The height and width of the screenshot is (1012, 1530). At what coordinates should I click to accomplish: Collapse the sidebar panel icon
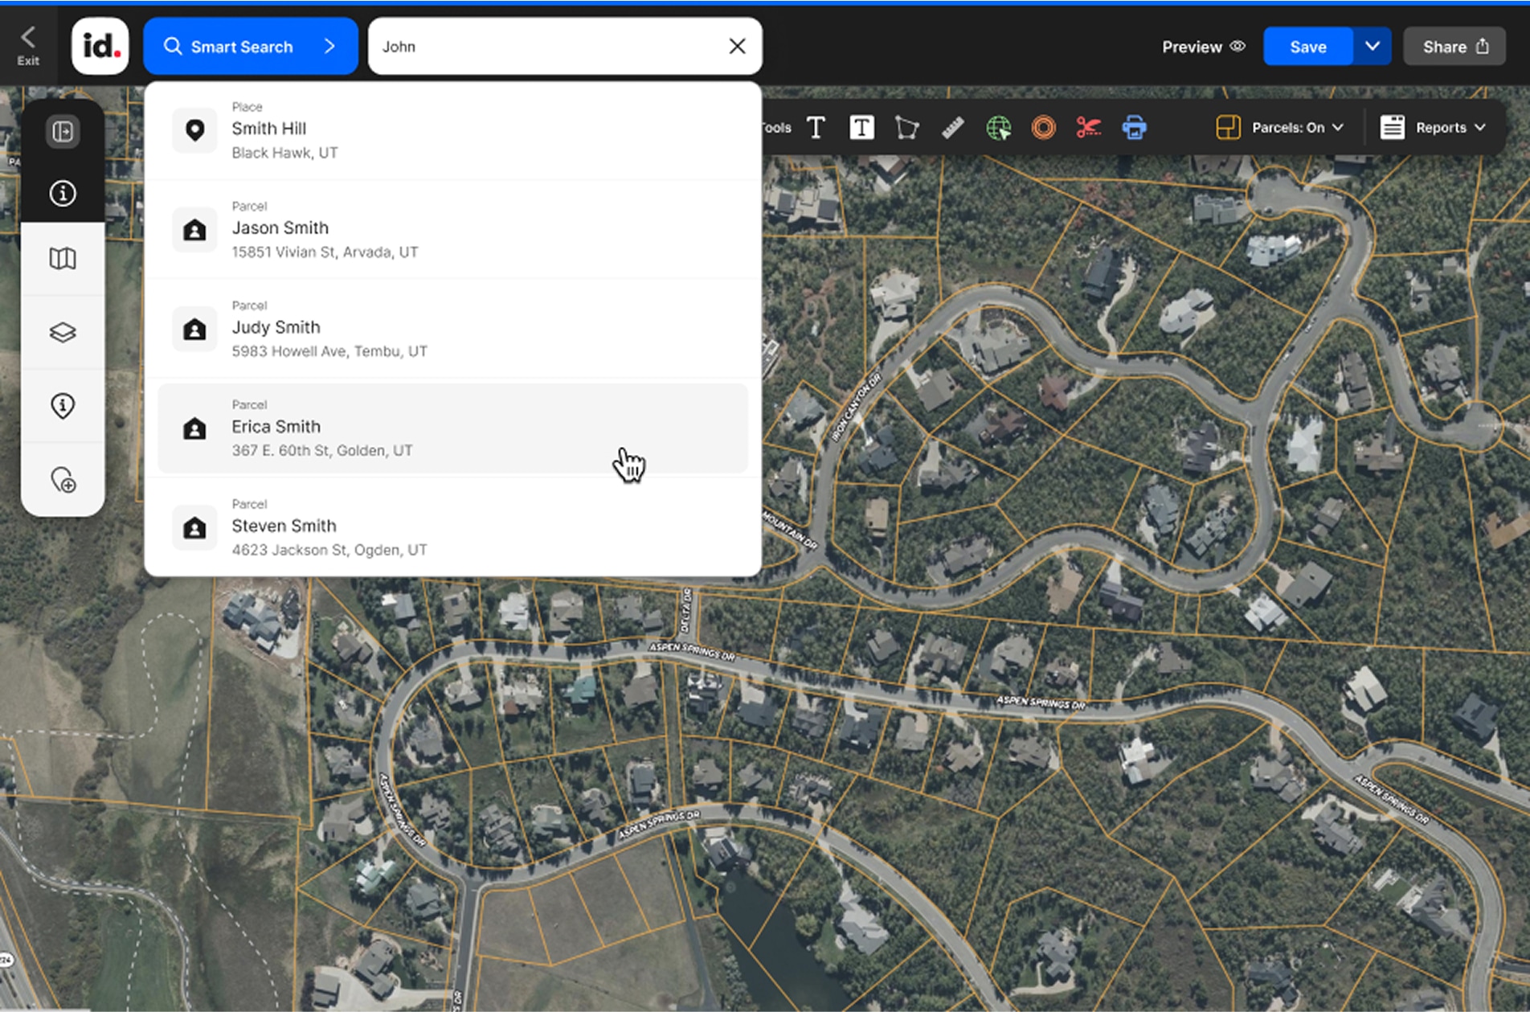click(x=63, y=131)
